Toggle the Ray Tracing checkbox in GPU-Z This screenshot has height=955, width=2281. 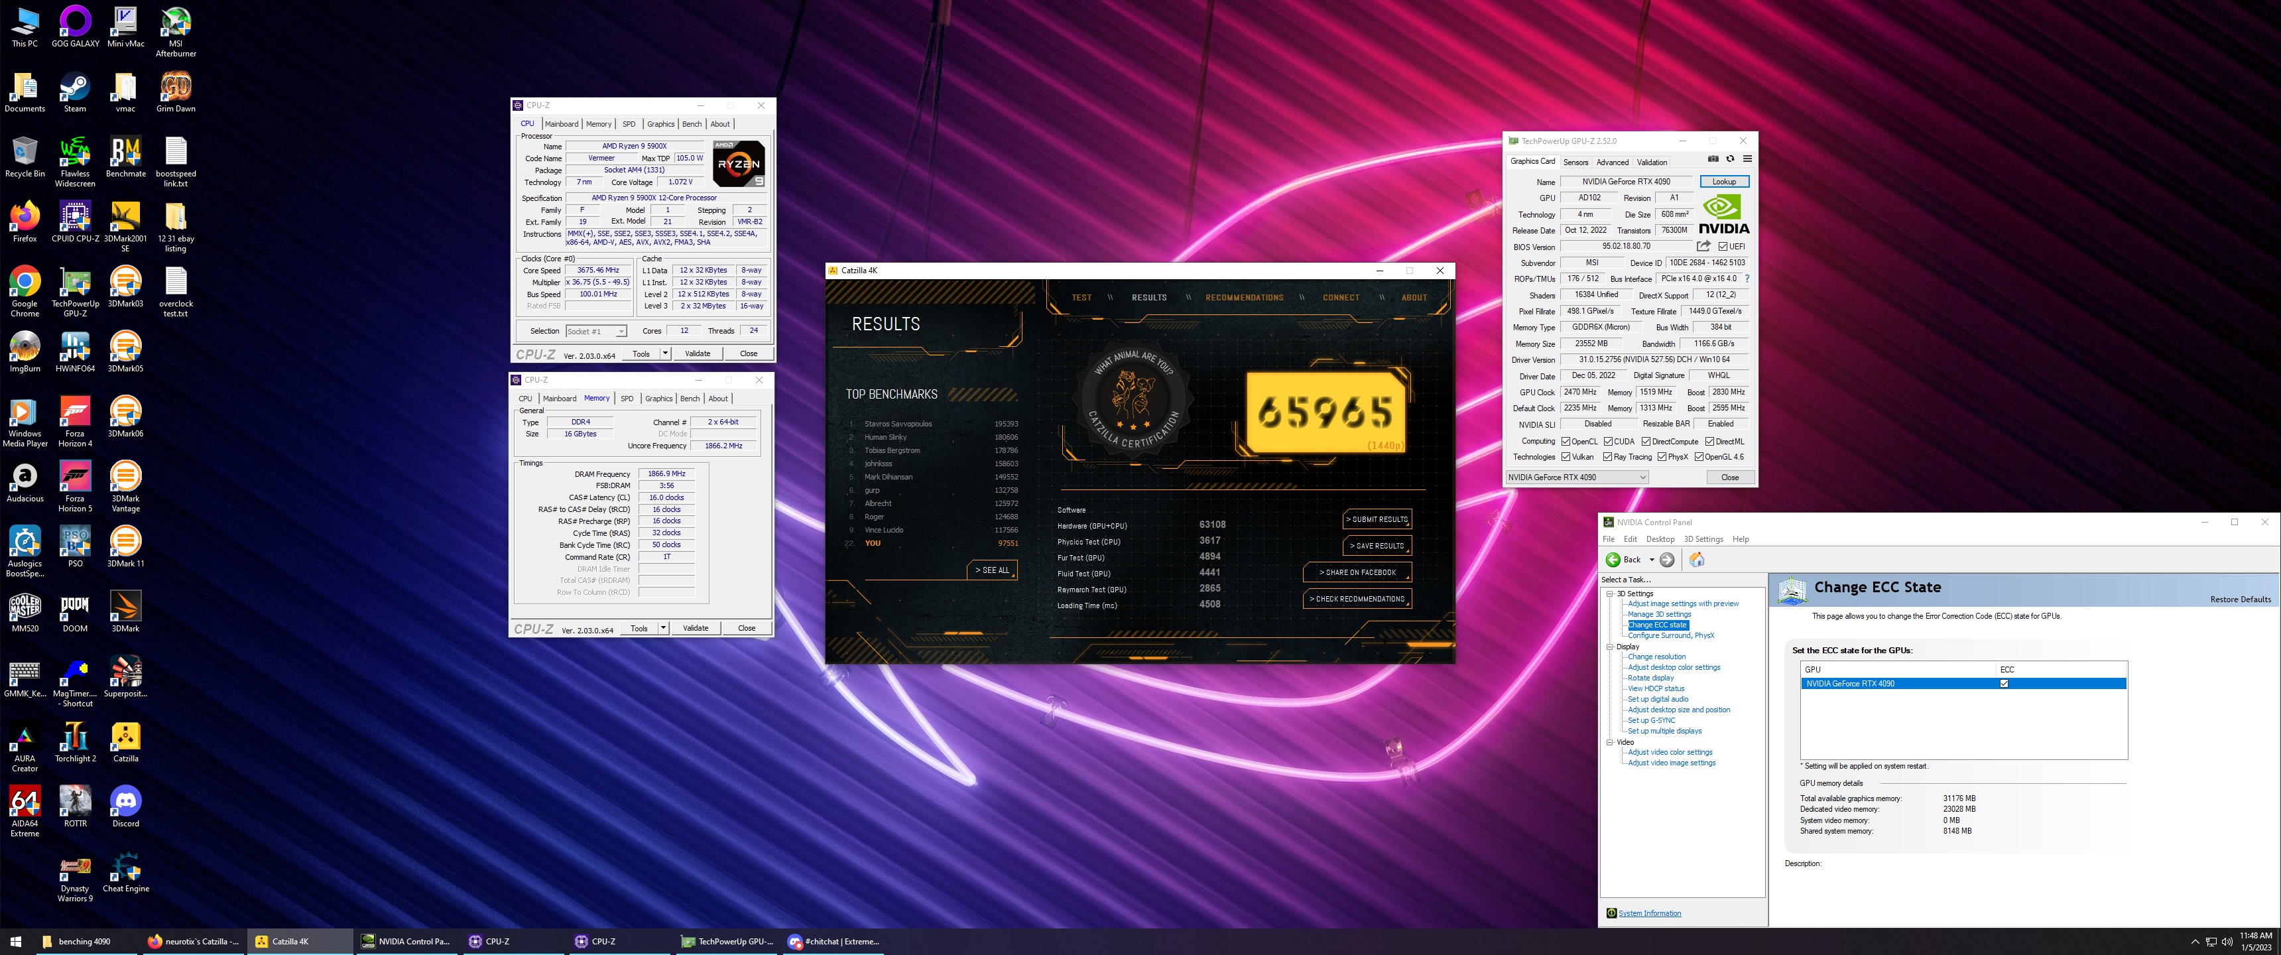pyautogui.click(x=1607, y=457)
